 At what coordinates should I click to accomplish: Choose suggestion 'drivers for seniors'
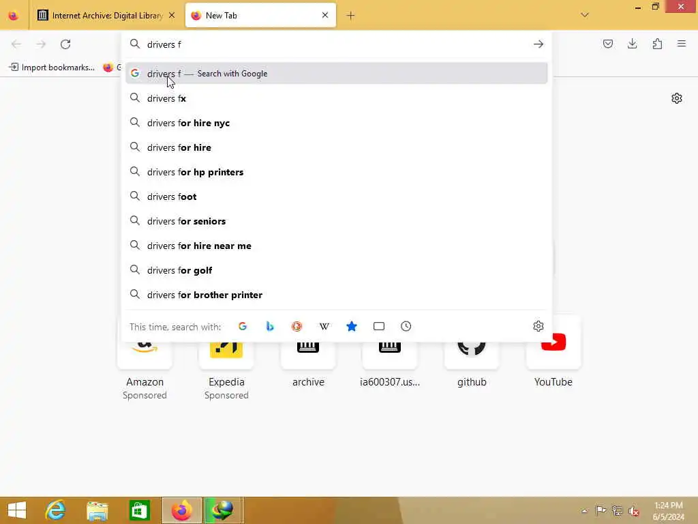(337, 220)
